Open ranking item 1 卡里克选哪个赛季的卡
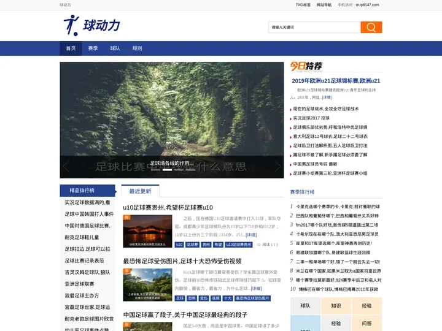This screenshot has width=442, height=331. (x=338, y=207)
